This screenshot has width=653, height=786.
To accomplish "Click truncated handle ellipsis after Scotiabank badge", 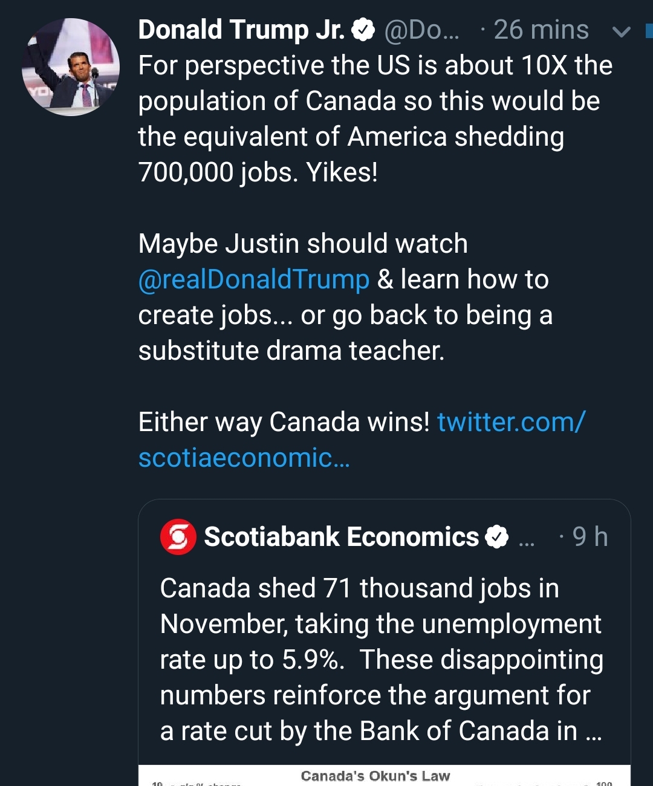I will [x=527, y=539].
